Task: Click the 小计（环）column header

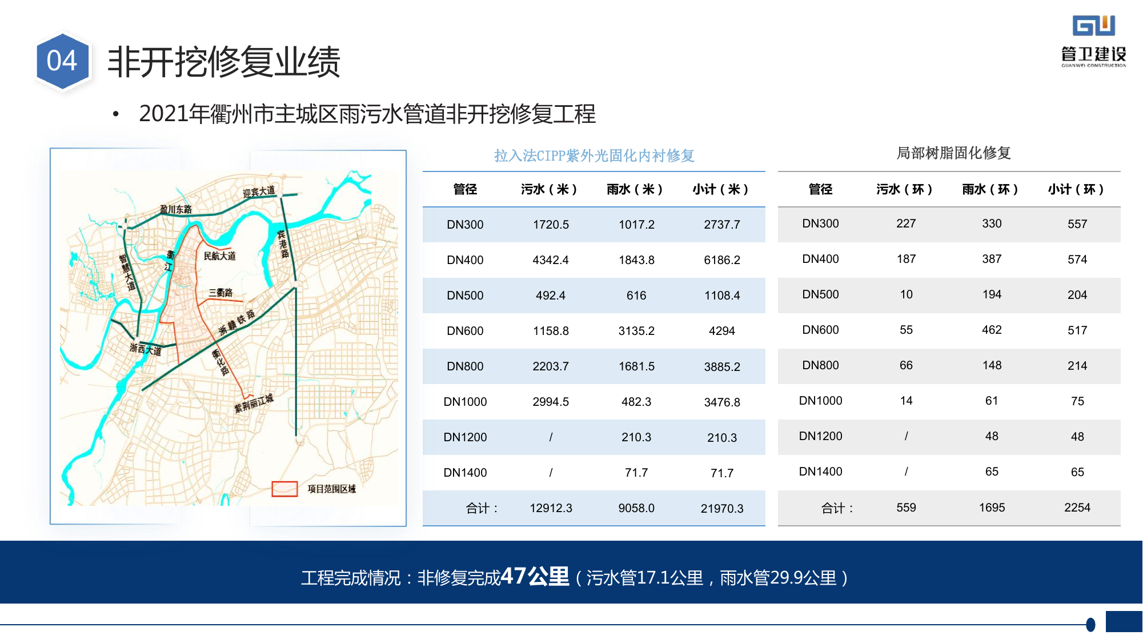Action: (x=1077, y=189)
